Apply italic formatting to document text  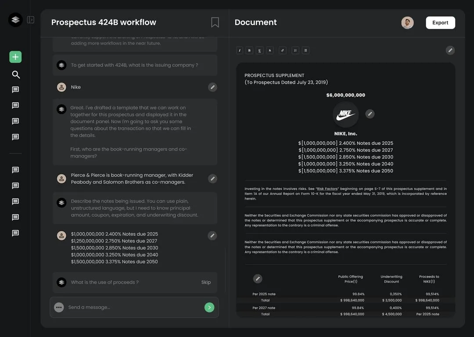pyautogui.click(x=239, y=50)
